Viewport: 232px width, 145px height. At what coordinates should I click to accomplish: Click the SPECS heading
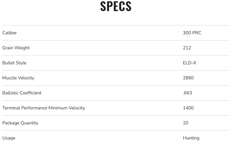coord(116,7)
